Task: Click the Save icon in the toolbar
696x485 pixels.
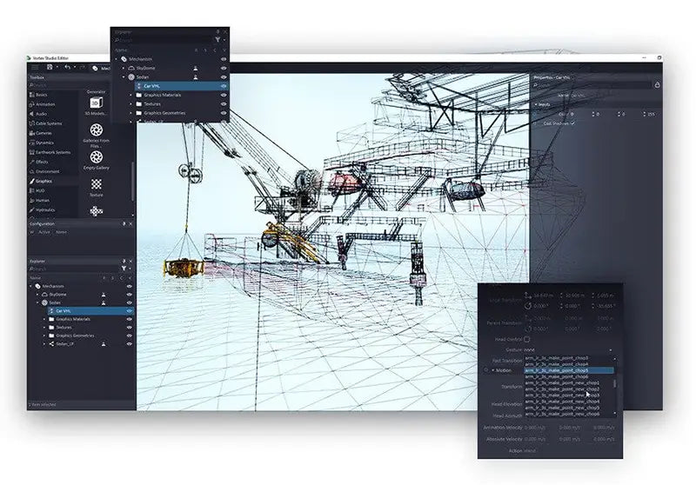Action: point(50,67)
